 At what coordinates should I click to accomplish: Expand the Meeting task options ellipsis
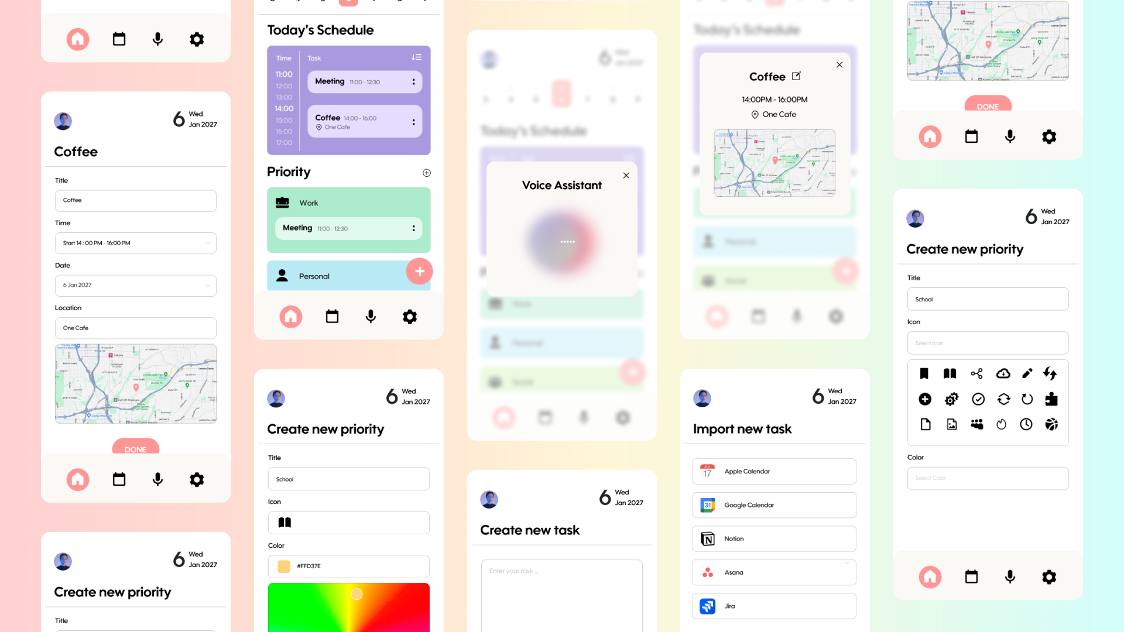413,82
